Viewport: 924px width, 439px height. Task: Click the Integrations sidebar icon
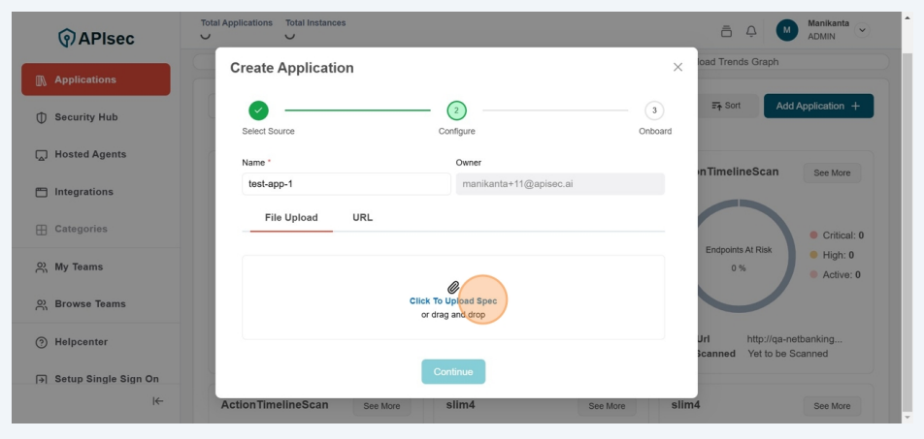pos(41,192)
